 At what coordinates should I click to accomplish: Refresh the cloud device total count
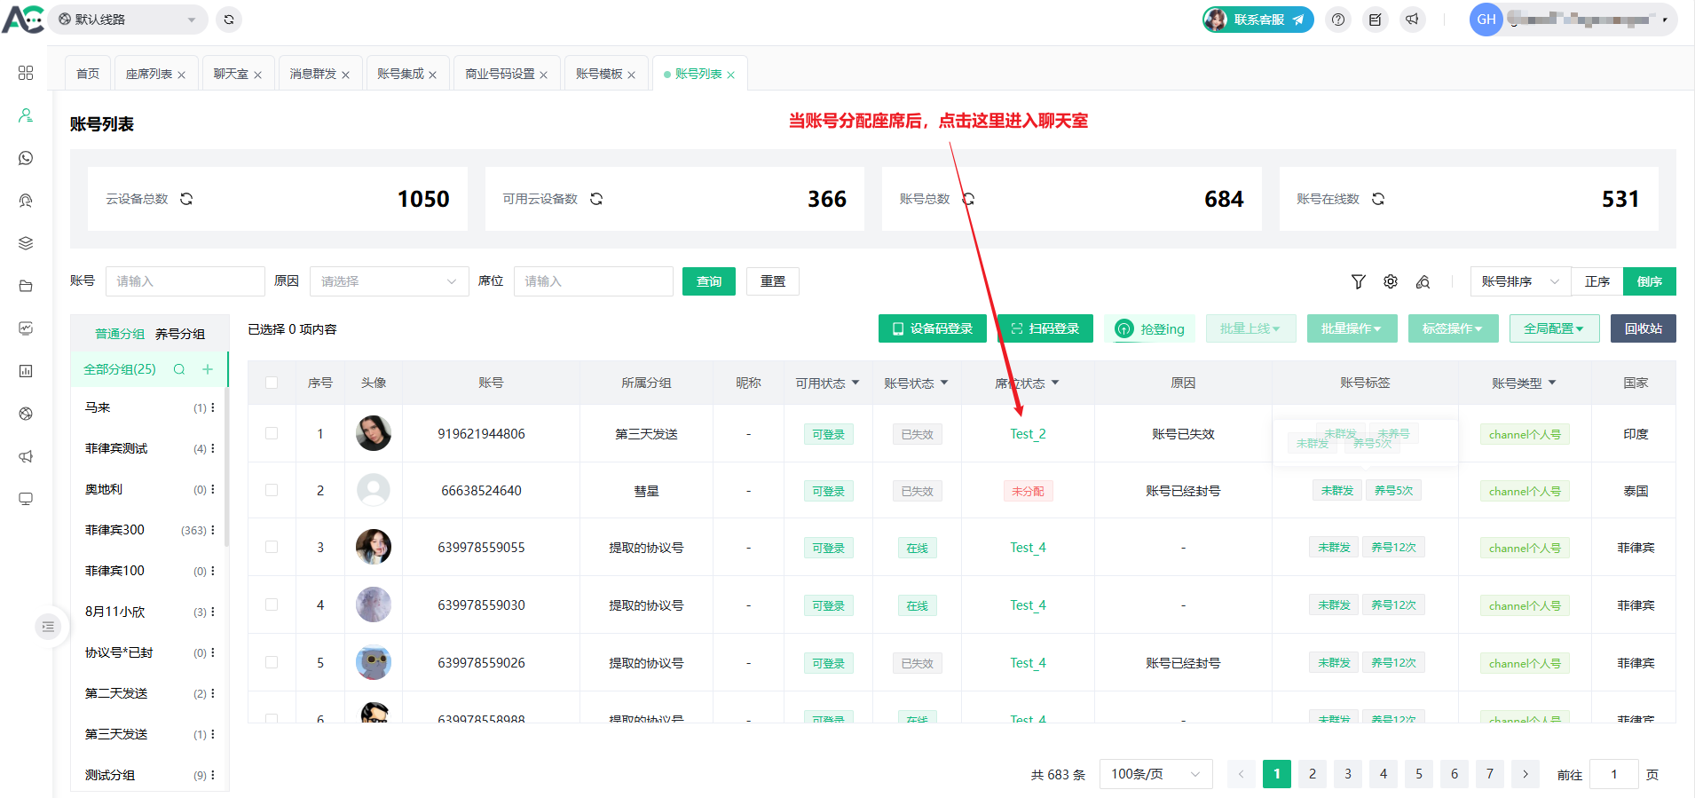186,199
